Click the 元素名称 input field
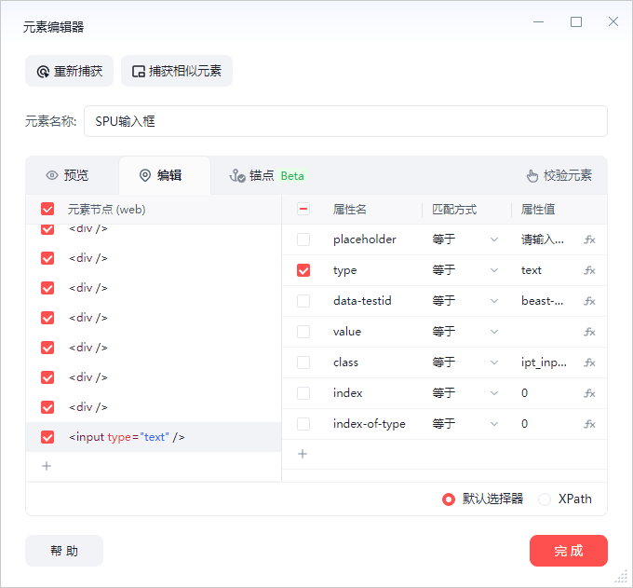 tap(344, 121)
